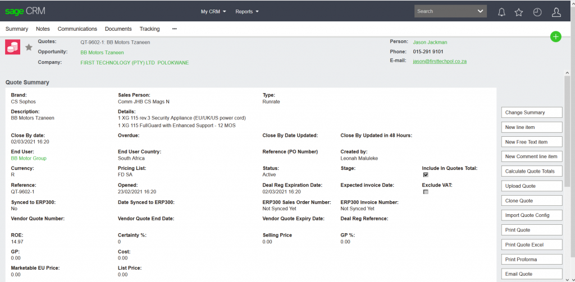Toggle Include In Quotes Total checkbox
Screen dimensions: 575x282
pos(426,175)
